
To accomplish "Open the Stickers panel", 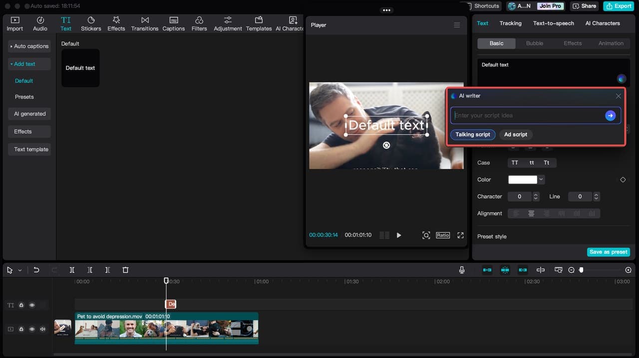I will coord(91,23).
